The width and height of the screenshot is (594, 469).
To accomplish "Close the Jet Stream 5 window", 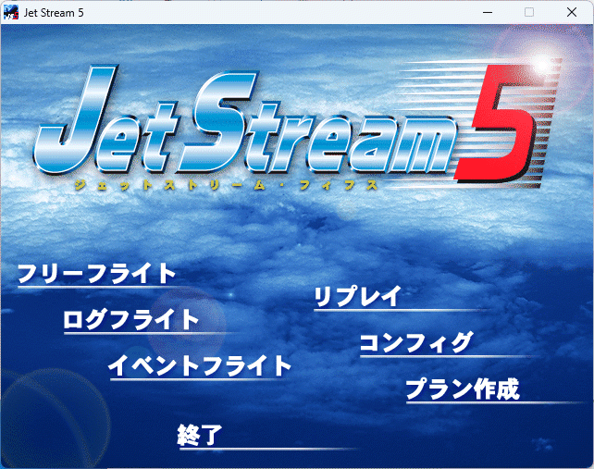I will point(572,13).
